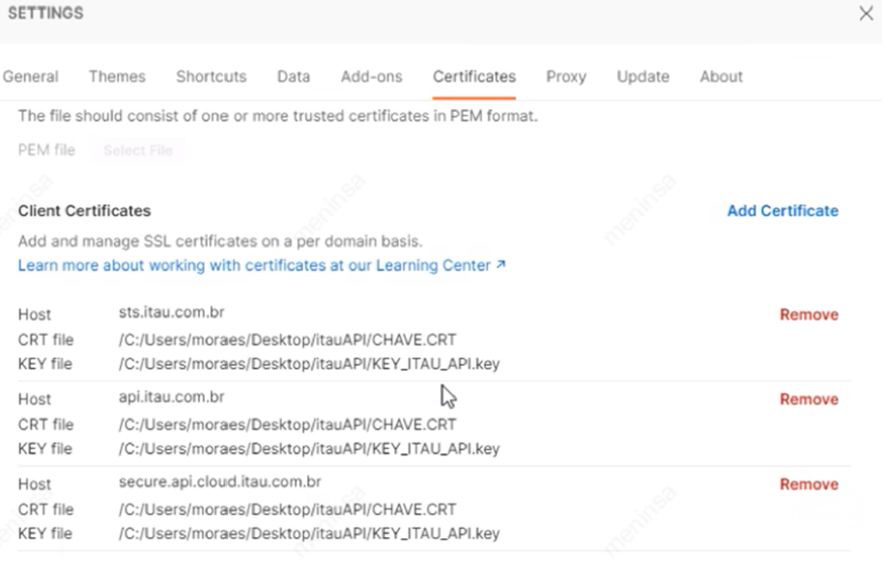
Task: Remove the api.itau.com.br certificate
Action: click(809, 399)
